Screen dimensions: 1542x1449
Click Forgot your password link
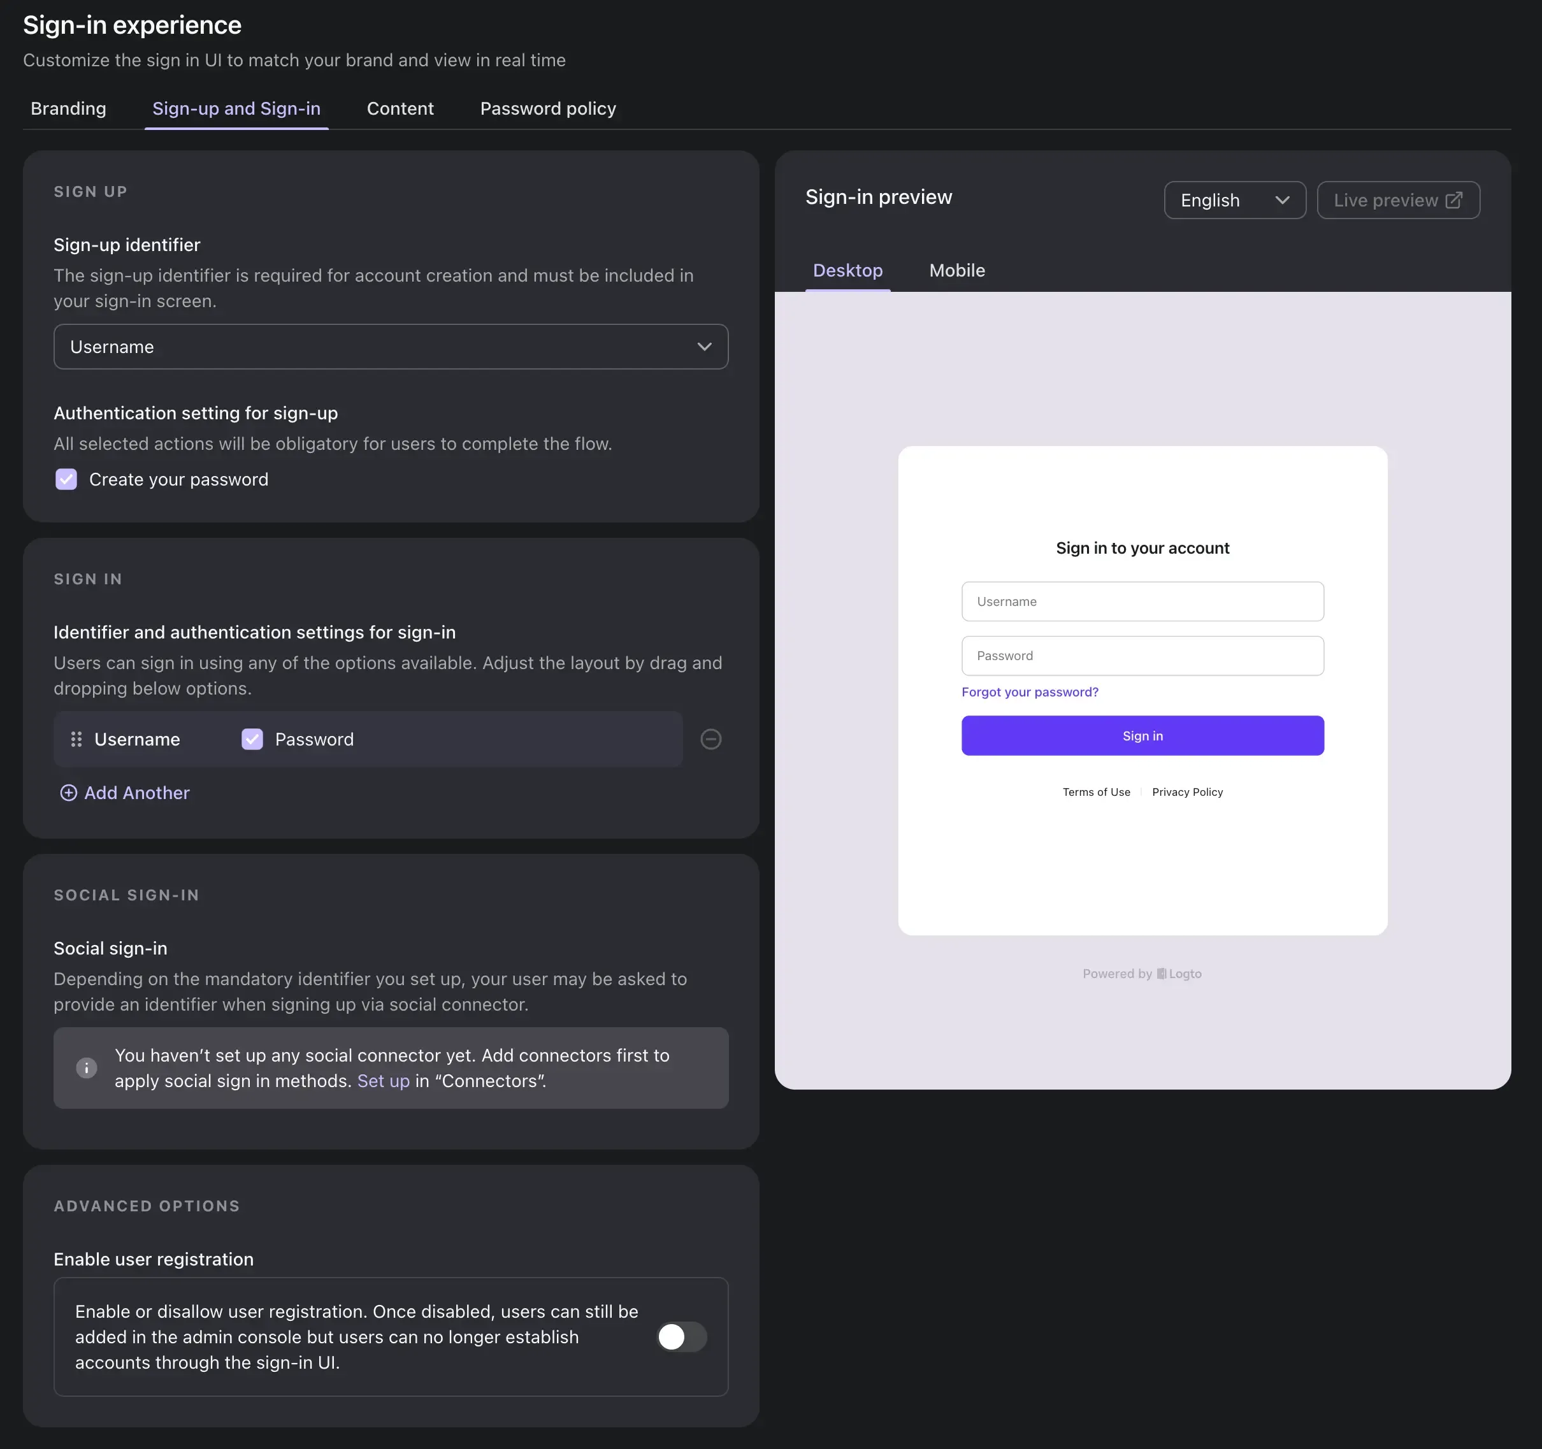tap(1030, 692)
